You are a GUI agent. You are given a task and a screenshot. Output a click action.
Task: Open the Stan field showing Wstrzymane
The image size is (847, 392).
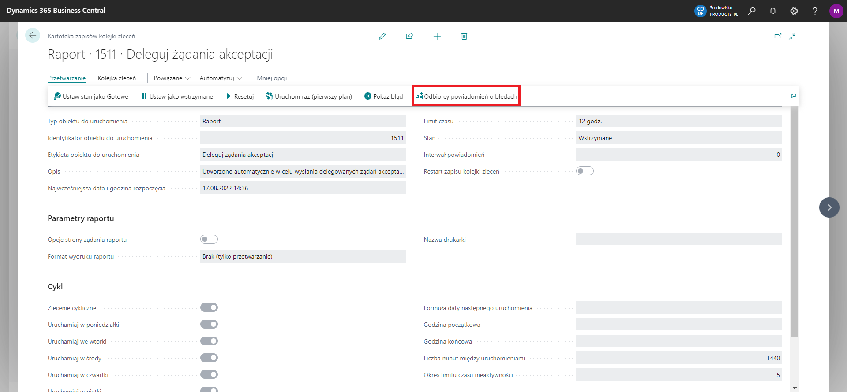(679, 138)
